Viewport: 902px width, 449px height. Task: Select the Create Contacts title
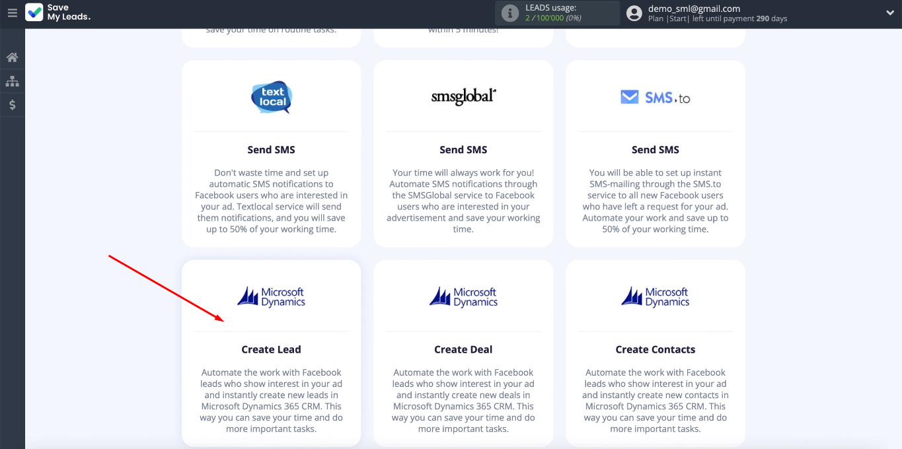point(656,349)
